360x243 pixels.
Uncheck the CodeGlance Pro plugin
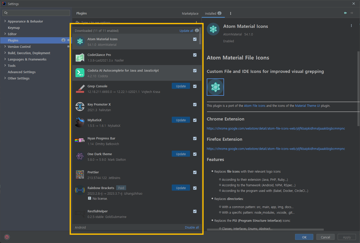point(195,55)
